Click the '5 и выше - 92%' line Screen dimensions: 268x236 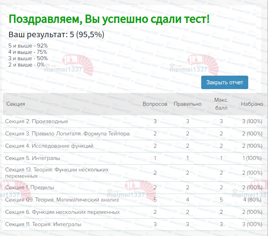coord(28,46)
